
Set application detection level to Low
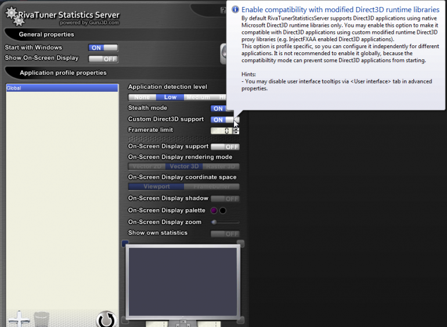pos(170,97)
